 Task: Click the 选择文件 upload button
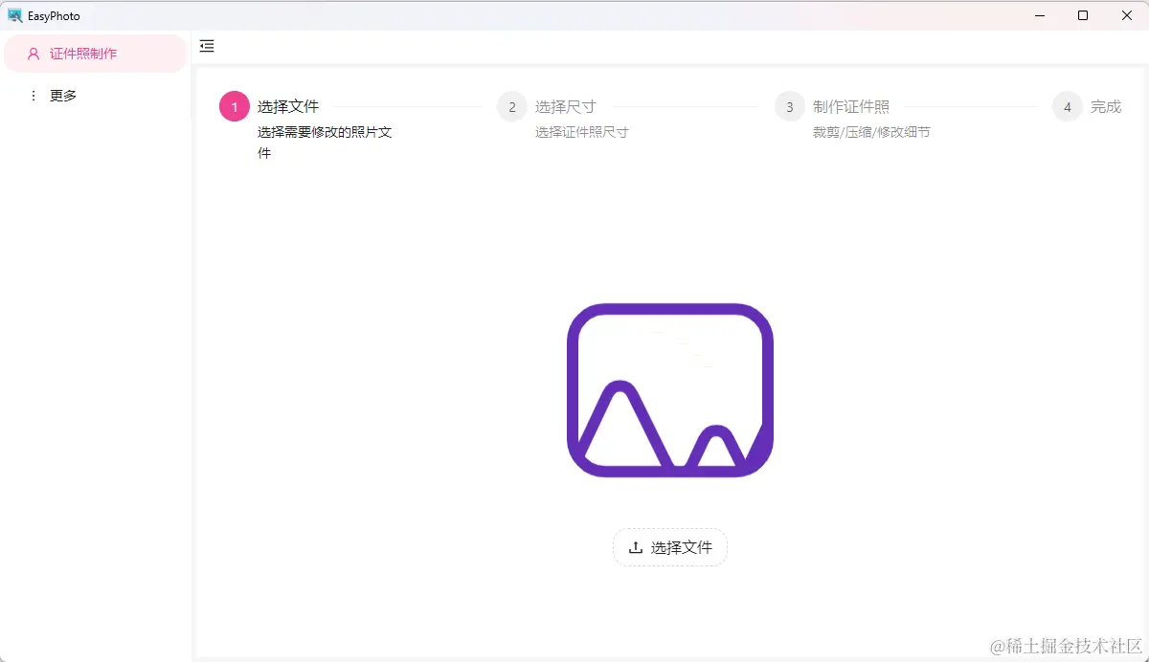[670, 547]
